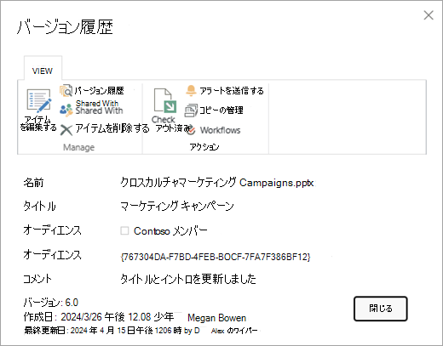Click the タイトル field label
The width and height of the screenshot is (443, 346).
point(39,206)
